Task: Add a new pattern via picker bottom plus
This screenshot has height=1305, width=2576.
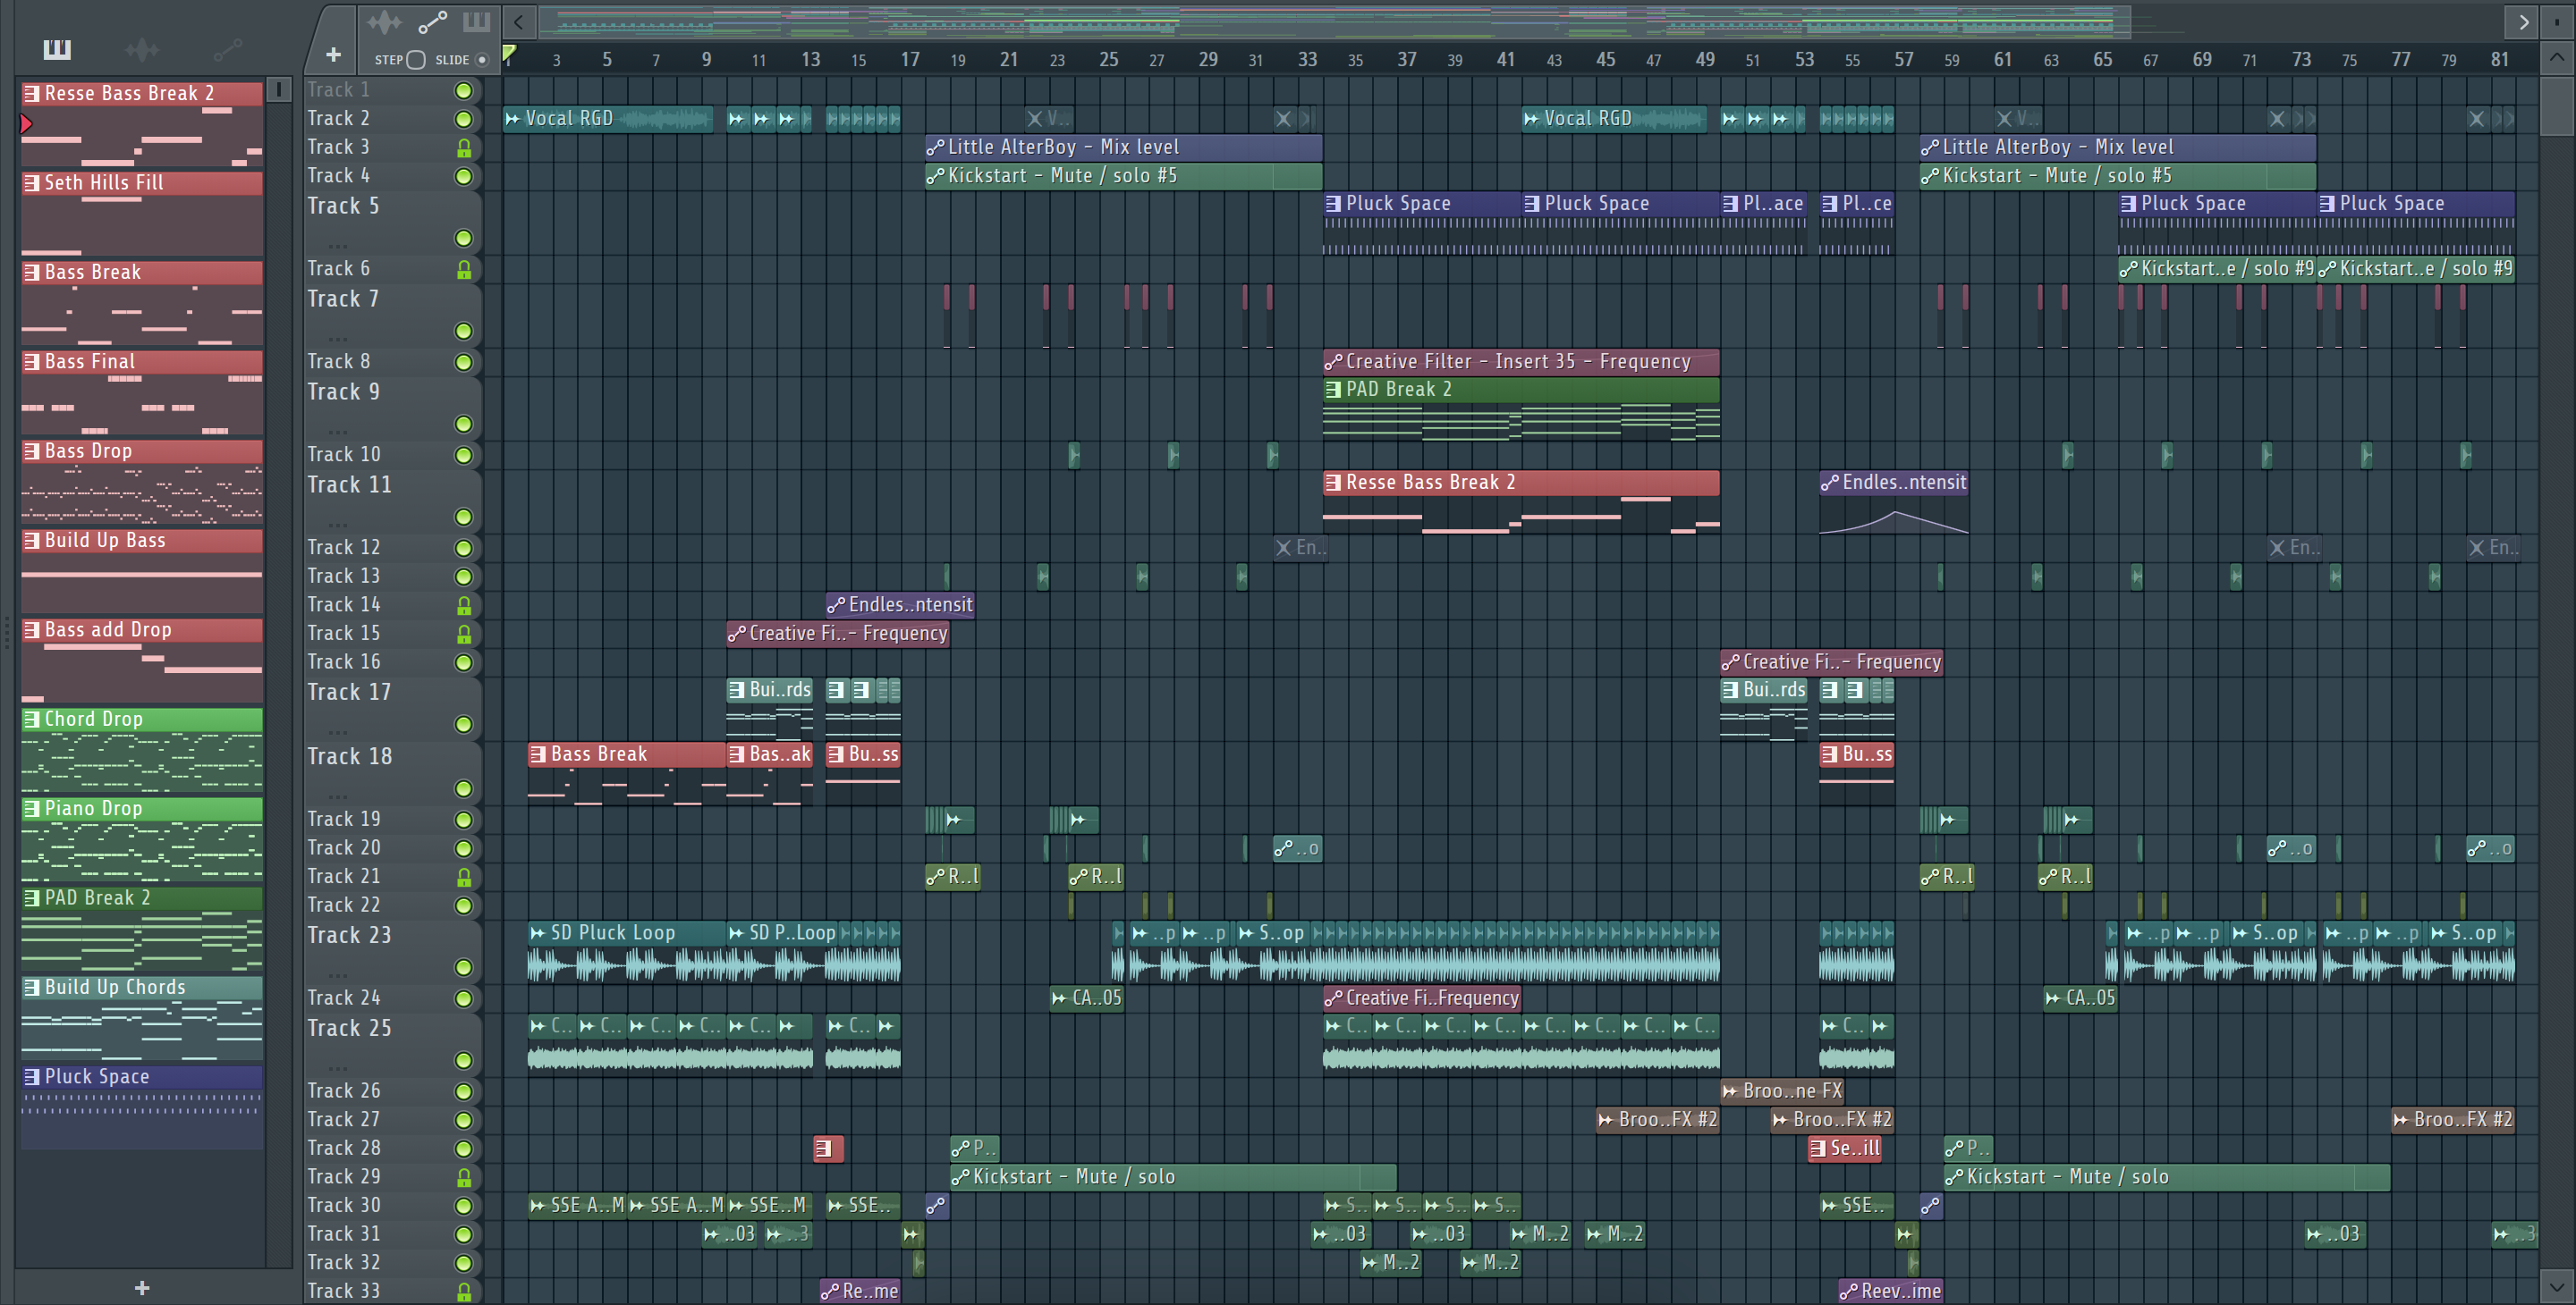Action: 142,1288
